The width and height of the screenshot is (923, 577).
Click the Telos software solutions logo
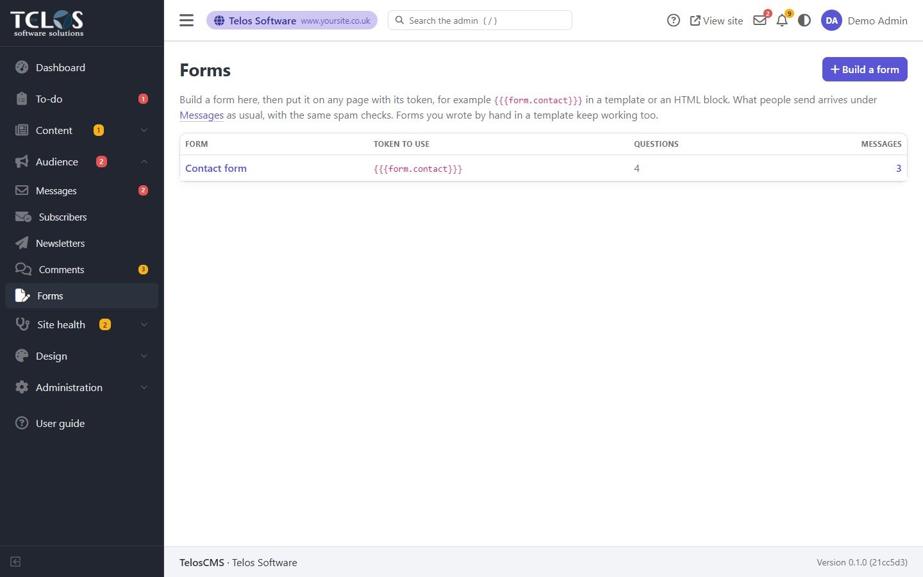[x=47, y=23]
